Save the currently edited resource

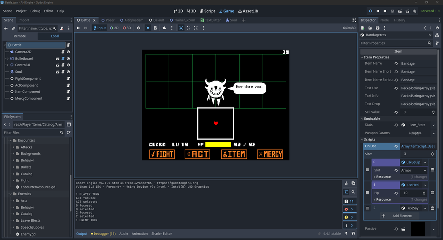(x=377, y=28)
